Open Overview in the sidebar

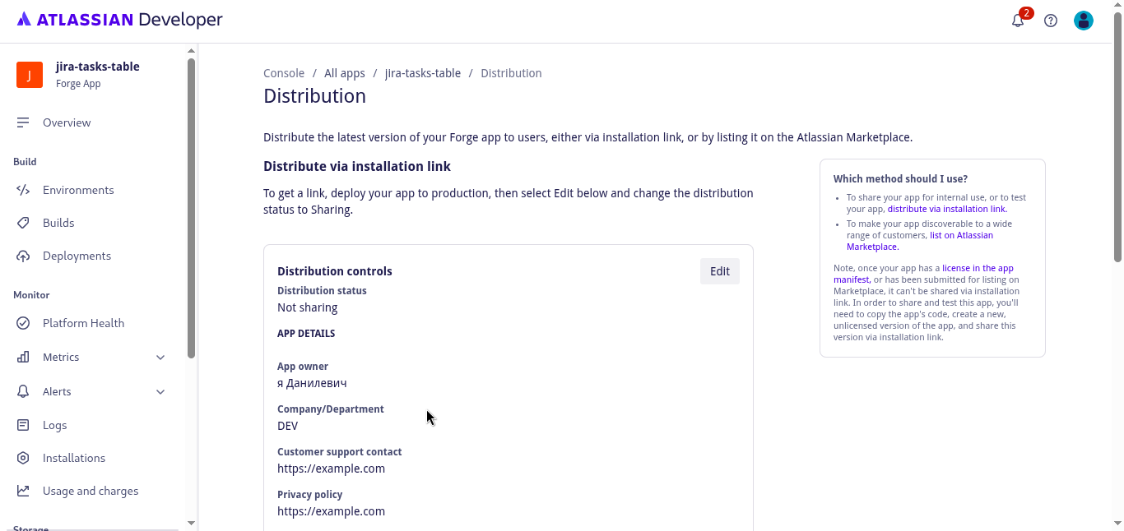point(67,122)
